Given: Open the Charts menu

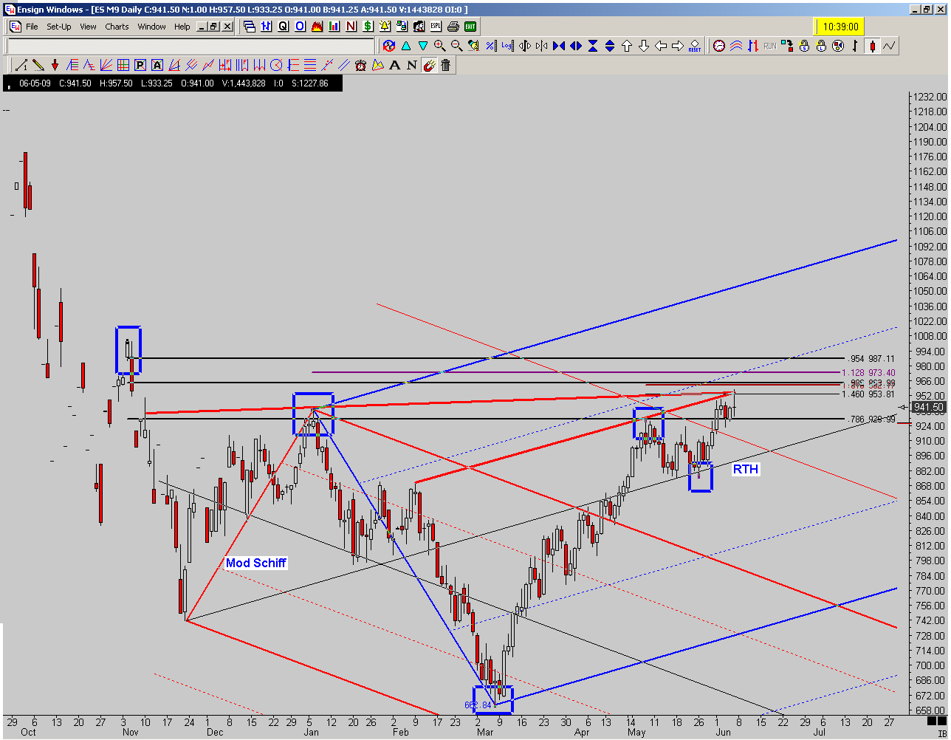Looking at the screenshot, I should click(x=117, y=27).
